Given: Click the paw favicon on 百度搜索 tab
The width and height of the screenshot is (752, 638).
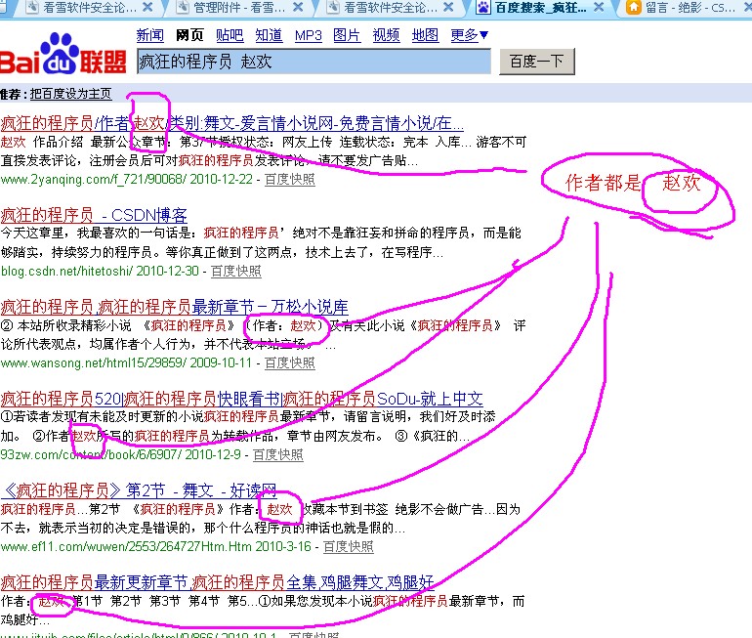Looking at the screenshot, I should 483,7.
